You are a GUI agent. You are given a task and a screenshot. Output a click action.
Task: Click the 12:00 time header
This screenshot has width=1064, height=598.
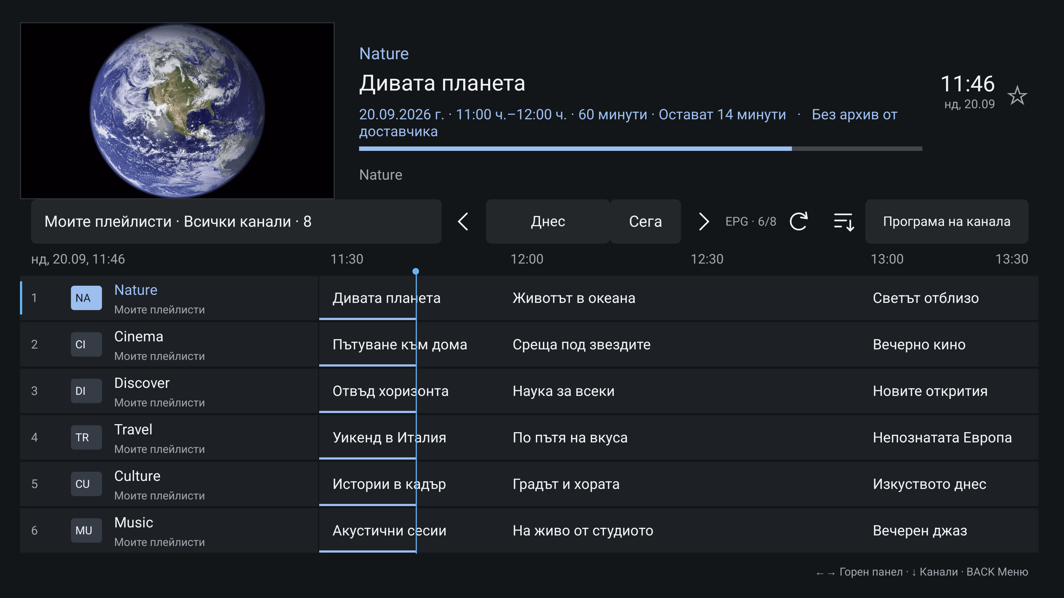(527, 259)
